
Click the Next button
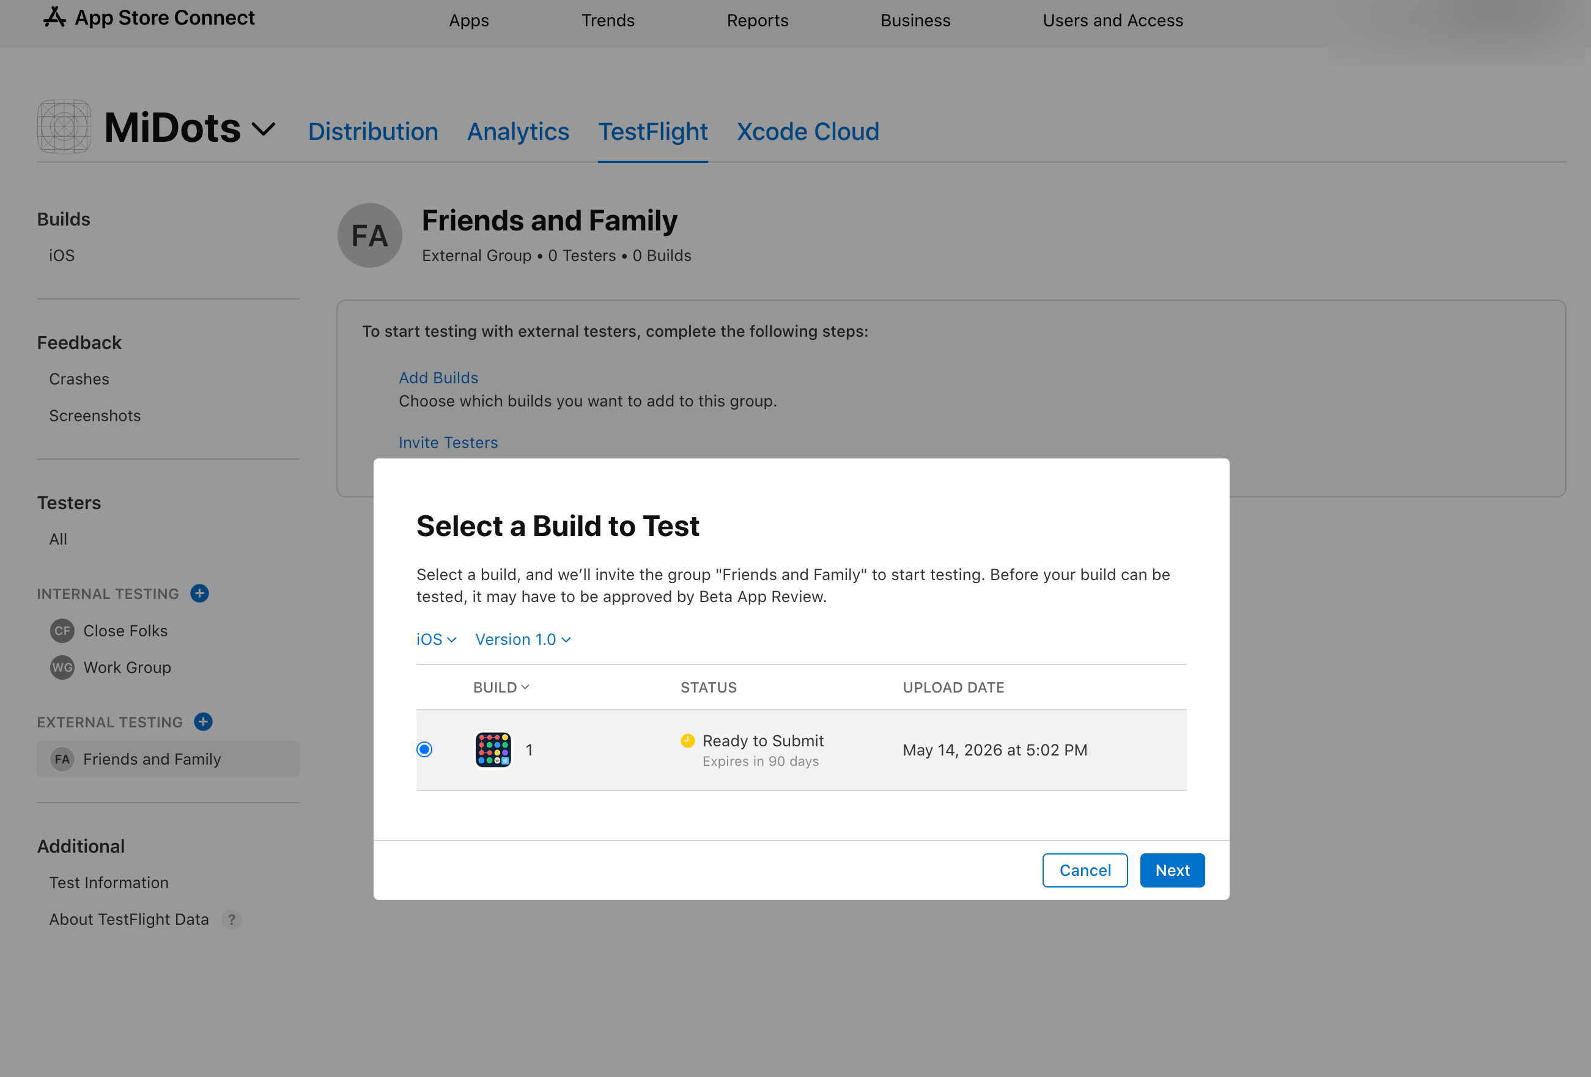(1172, 870)
